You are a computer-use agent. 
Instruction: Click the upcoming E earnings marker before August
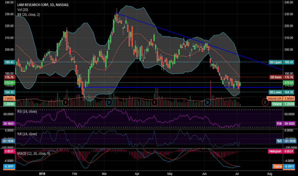(x=265, y=102)
